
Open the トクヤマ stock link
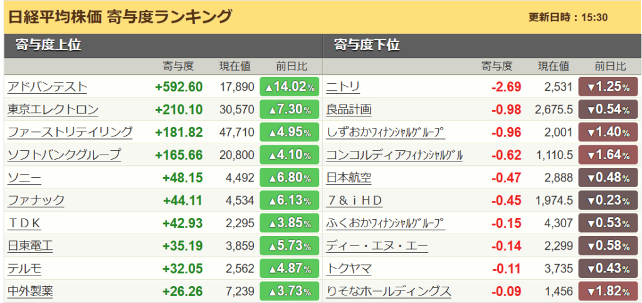coord(349,269)
